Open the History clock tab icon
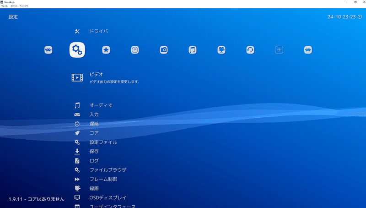The height and width of the screenshot is (208, 366). (135, 50)
